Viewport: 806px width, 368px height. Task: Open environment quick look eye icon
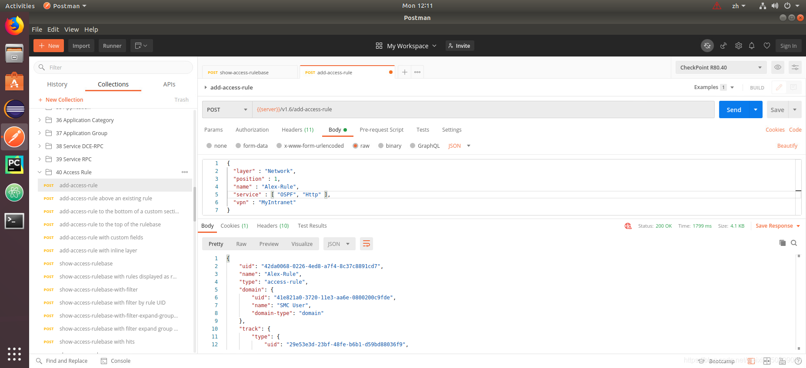(x=778, y=67)
